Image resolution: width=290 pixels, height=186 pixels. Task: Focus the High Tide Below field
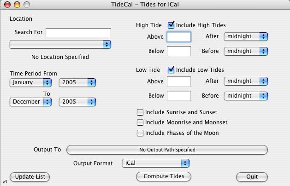coord(179,51)
